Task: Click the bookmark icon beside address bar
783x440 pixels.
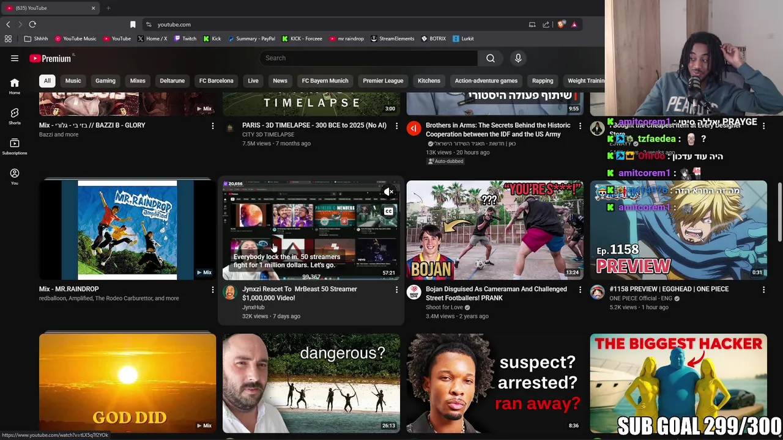Action: tap(133, 24)
